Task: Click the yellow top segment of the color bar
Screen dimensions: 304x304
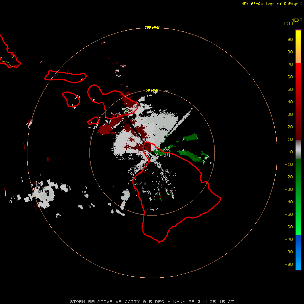Action: (298, 47)
